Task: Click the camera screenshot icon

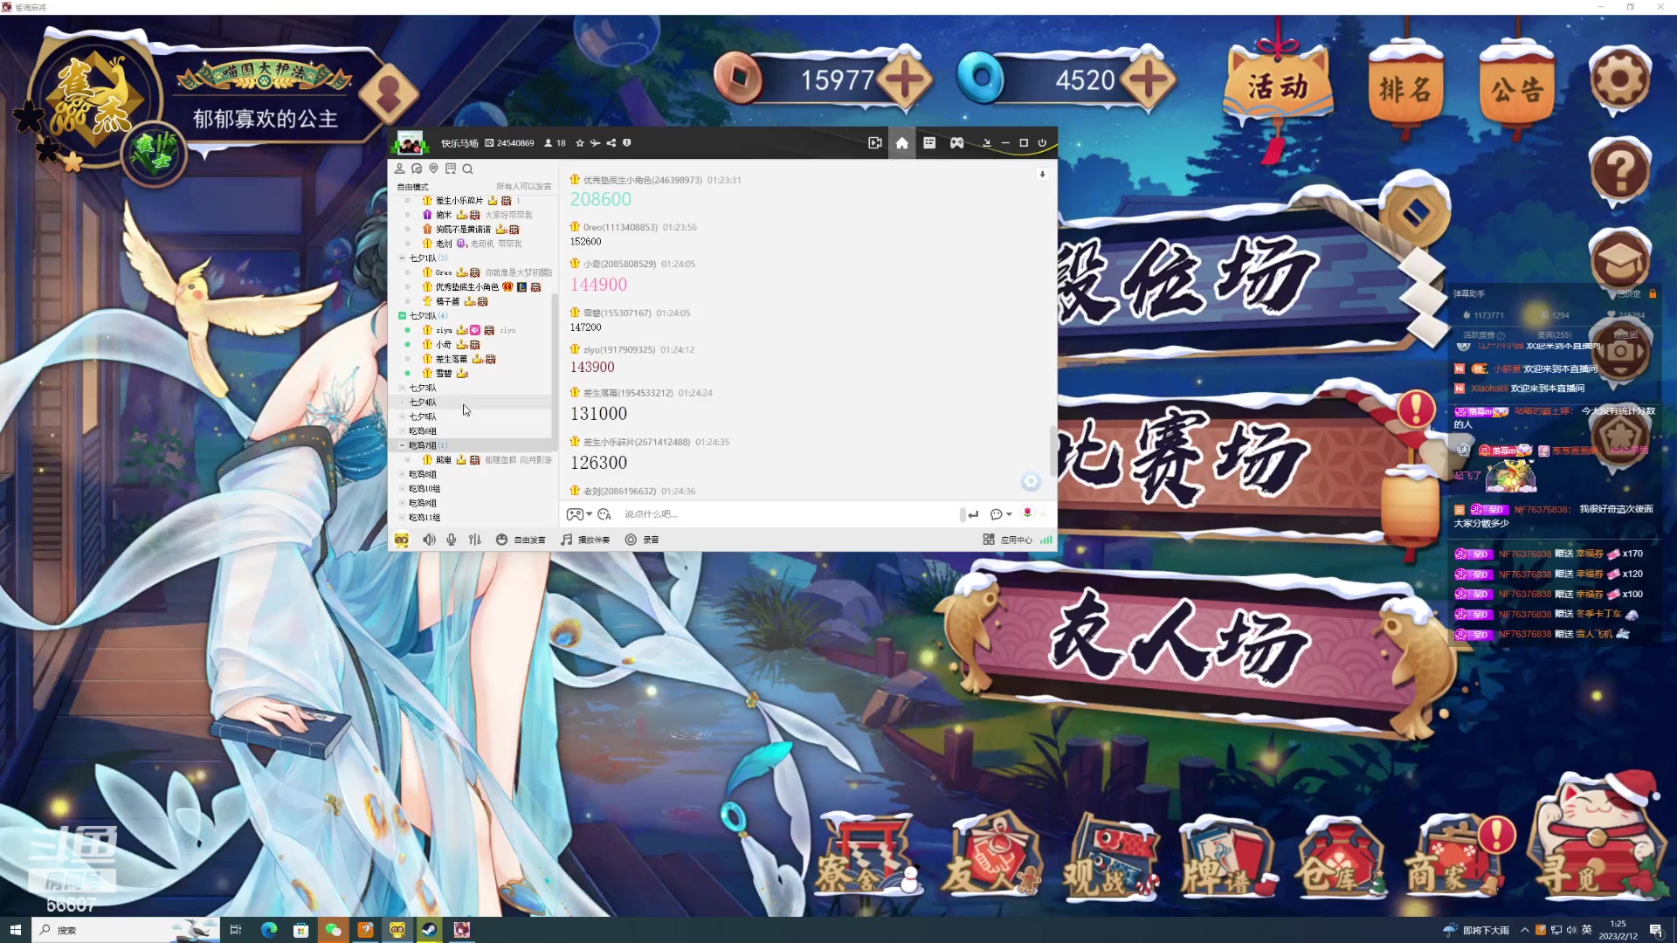Action: pos(1619,352)
